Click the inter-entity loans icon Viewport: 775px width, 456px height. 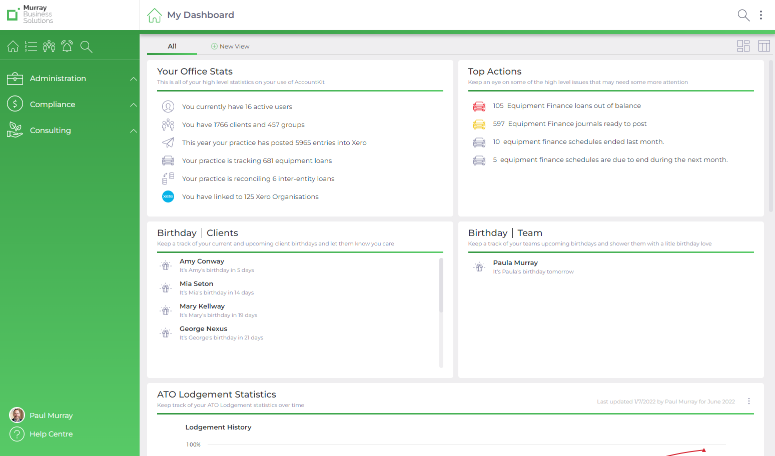168,178
